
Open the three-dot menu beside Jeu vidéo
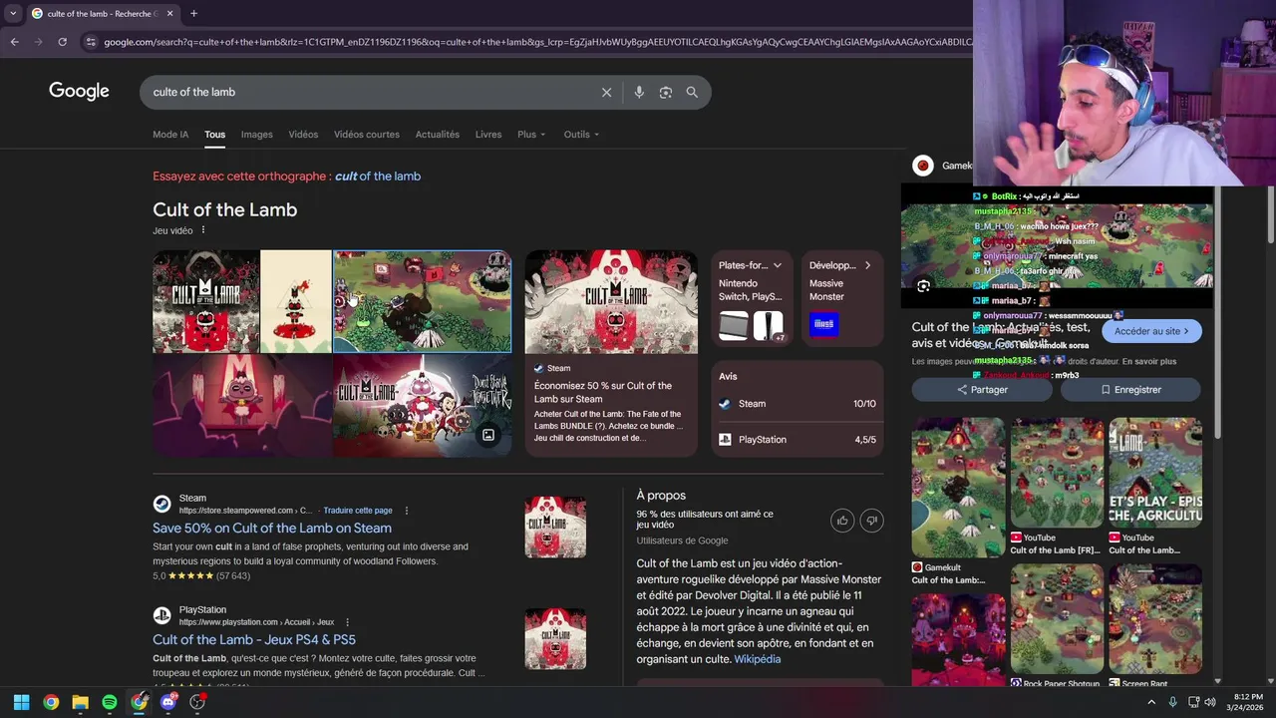pos(203,230)
